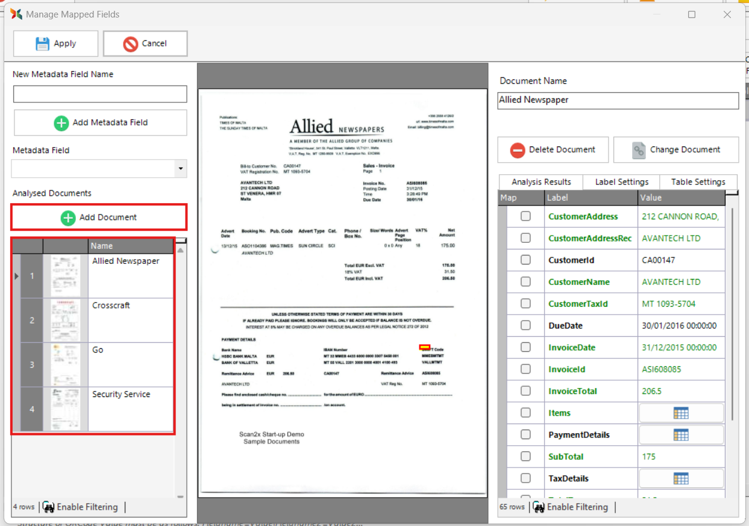Image resolution: width=749 pixels, height=526 pixels.
Task: Open the Table Settings tab
Action: pyautogui.click(x=698, y=182)
